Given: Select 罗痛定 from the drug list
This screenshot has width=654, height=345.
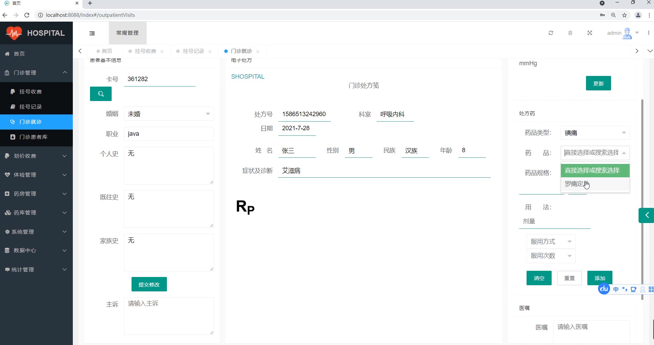Looking at the screenshot, I should coord(574,184).
